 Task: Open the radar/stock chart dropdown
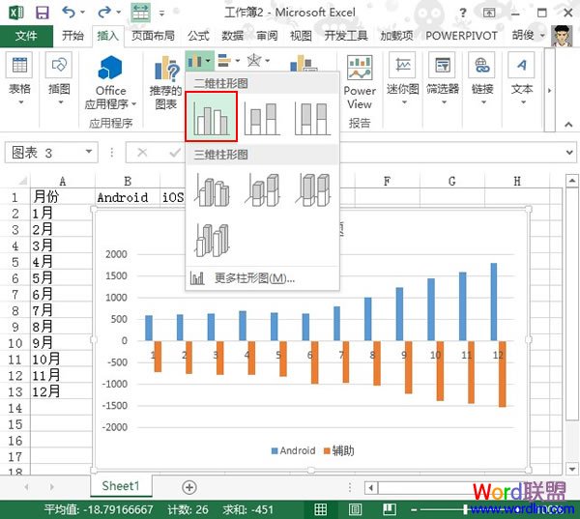point(258,60)
